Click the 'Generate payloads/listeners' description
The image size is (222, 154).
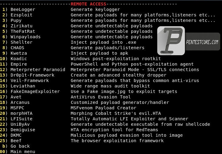[x=108, y=48]
